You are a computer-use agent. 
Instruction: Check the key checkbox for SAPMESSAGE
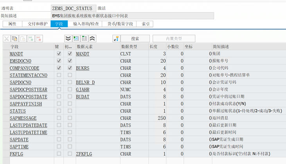point(59,118)
